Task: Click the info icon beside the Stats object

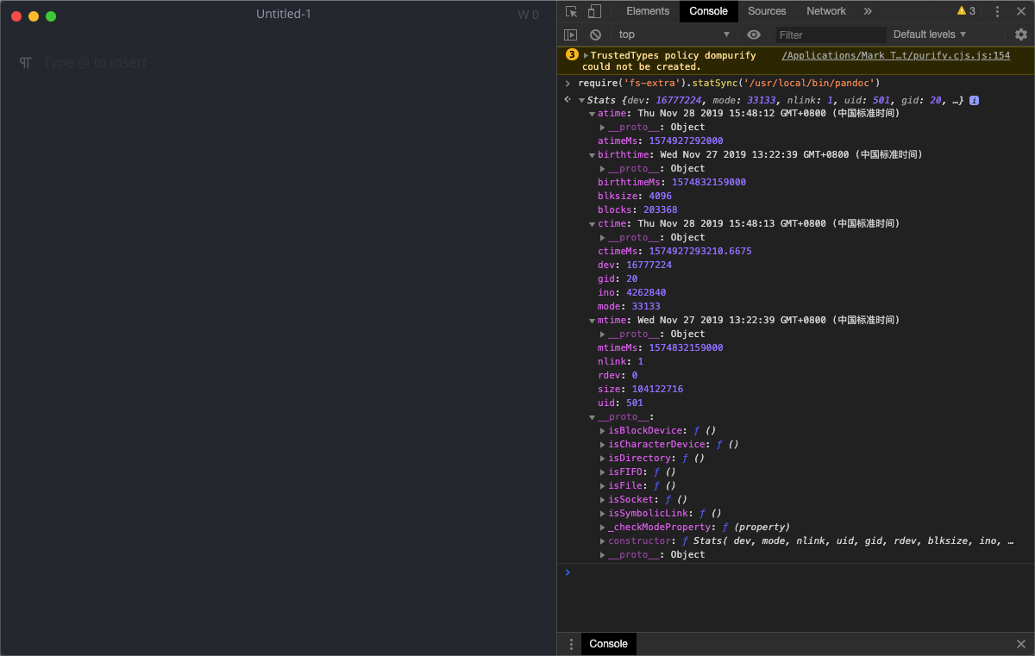Action: [x=974, y=99]
